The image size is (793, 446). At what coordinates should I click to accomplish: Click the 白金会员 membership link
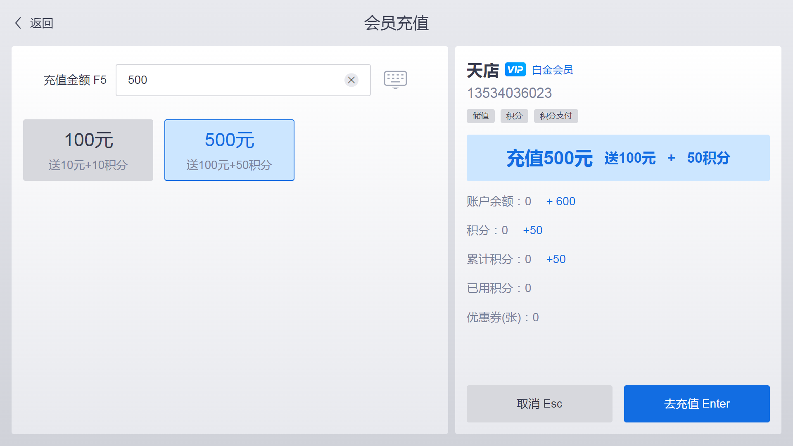553,70
